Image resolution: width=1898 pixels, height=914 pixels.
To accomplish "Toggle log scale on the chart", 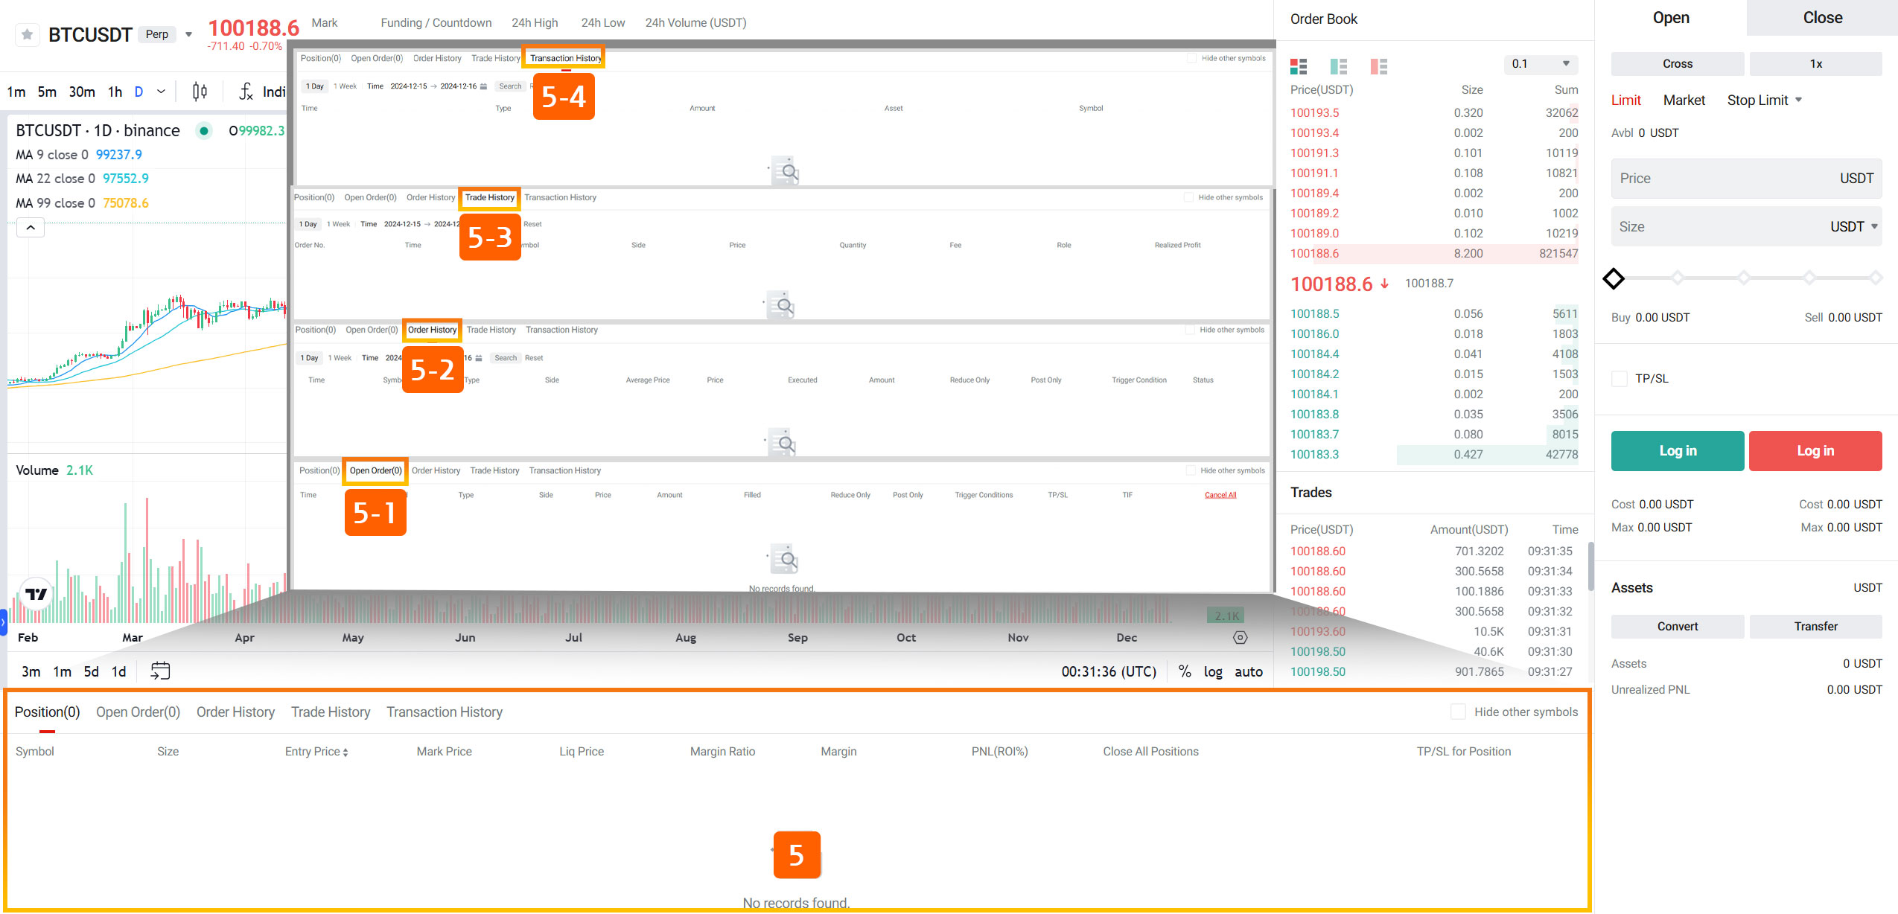I will tap(1213, 671).
